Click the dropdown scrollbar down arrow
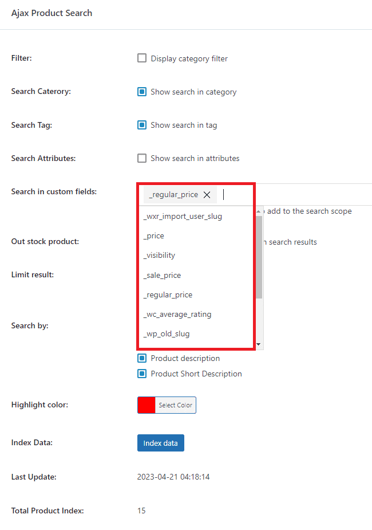Image resolution: width=372 pixels, height=530 pixels. pyautogui.click(x=259, y=345)
